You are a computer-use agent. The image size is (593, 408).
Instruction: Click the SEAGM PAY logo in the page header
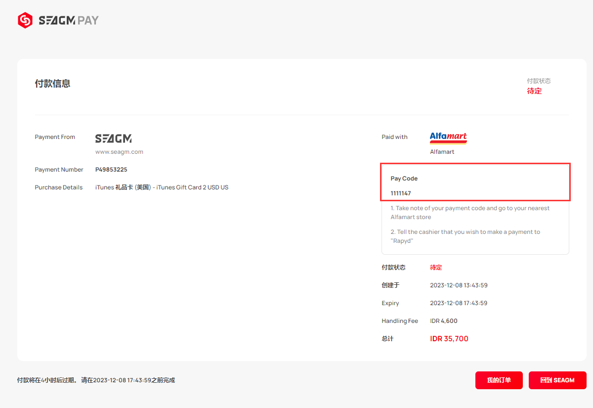tap(58, 20)
